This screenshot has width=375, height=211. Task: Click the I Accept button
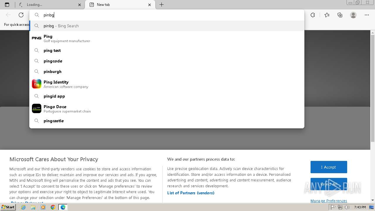(329, 167)
